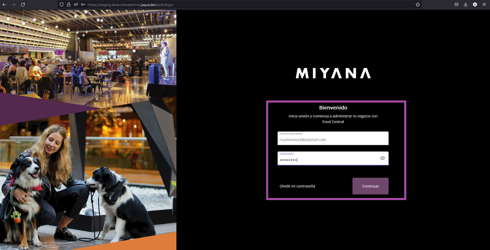This screenshot has height=250, width=490.
Task: Click the browser Forward arrow
Action: coord(14,5)
